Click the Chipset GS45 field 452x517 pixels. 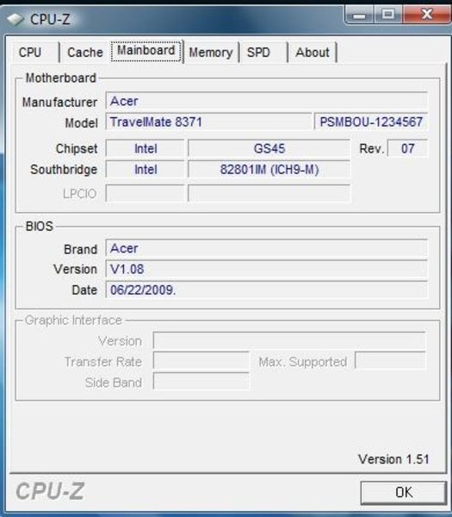tap(269, 148)
